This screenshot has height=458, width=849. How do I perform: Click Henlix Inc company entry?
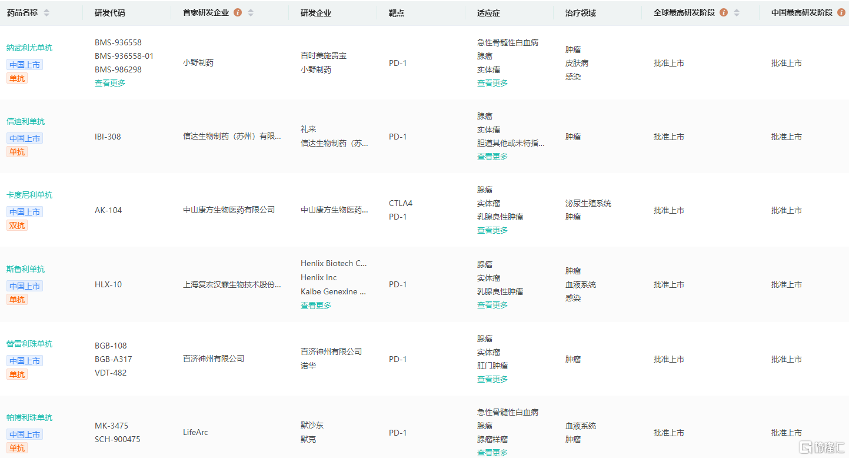(x=319, y=277)
